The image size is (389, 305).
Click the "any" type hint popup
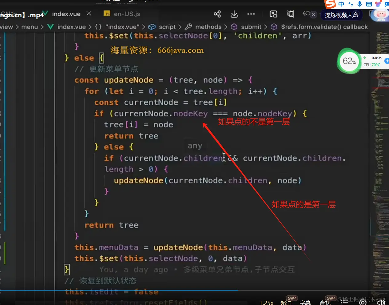point(195,146)
